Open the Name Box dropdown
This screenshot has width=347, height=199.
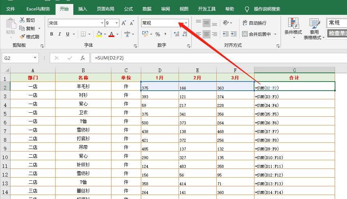tap(35, 58)
